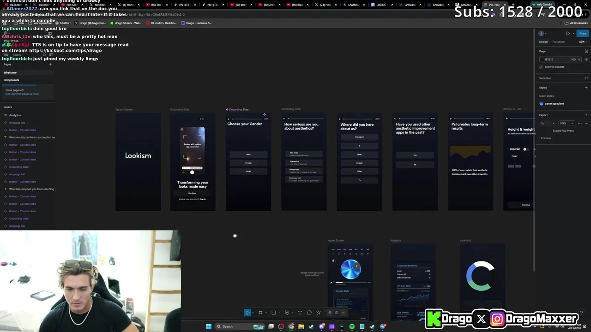The width and height of the screenshot is (591, 332).
Task: Select the cameragradient color style
Action: pos(552,103)
